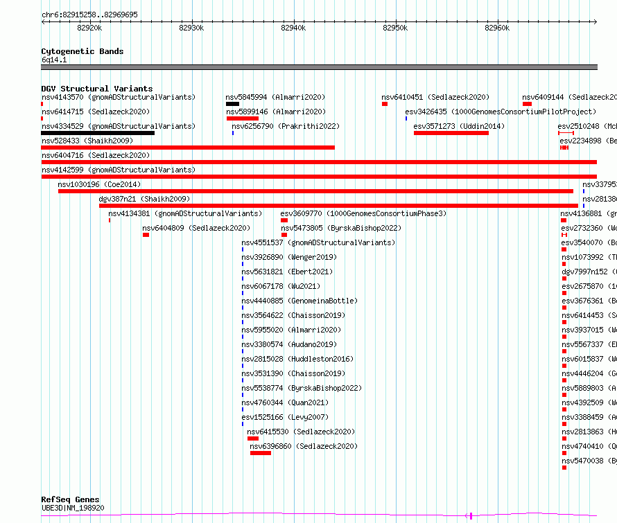This screenshot has height=523, width=617.
Task: Open the esv3609770 1000GenomesConsortiumPhase3 label
Action: click(363, 213)
